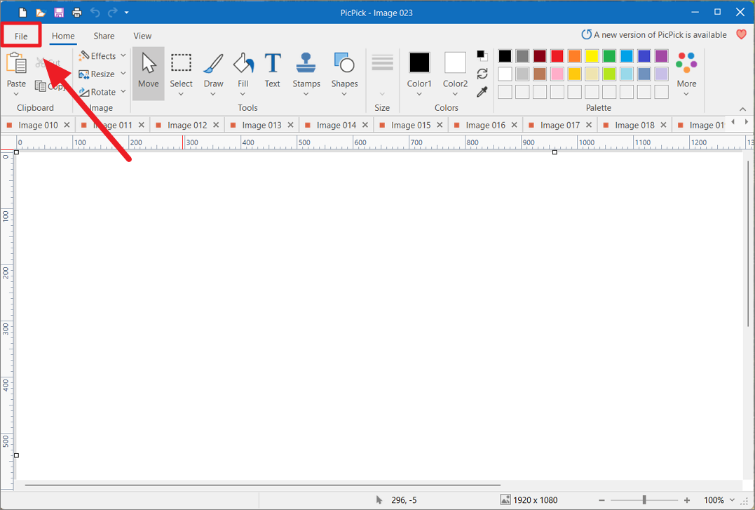Open More palette colors
Screen dimensions: 755x510
point(686,73)
